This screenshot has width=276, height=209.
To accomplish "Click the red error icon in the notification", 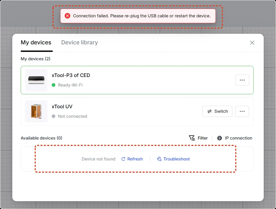I will [67, 16].
